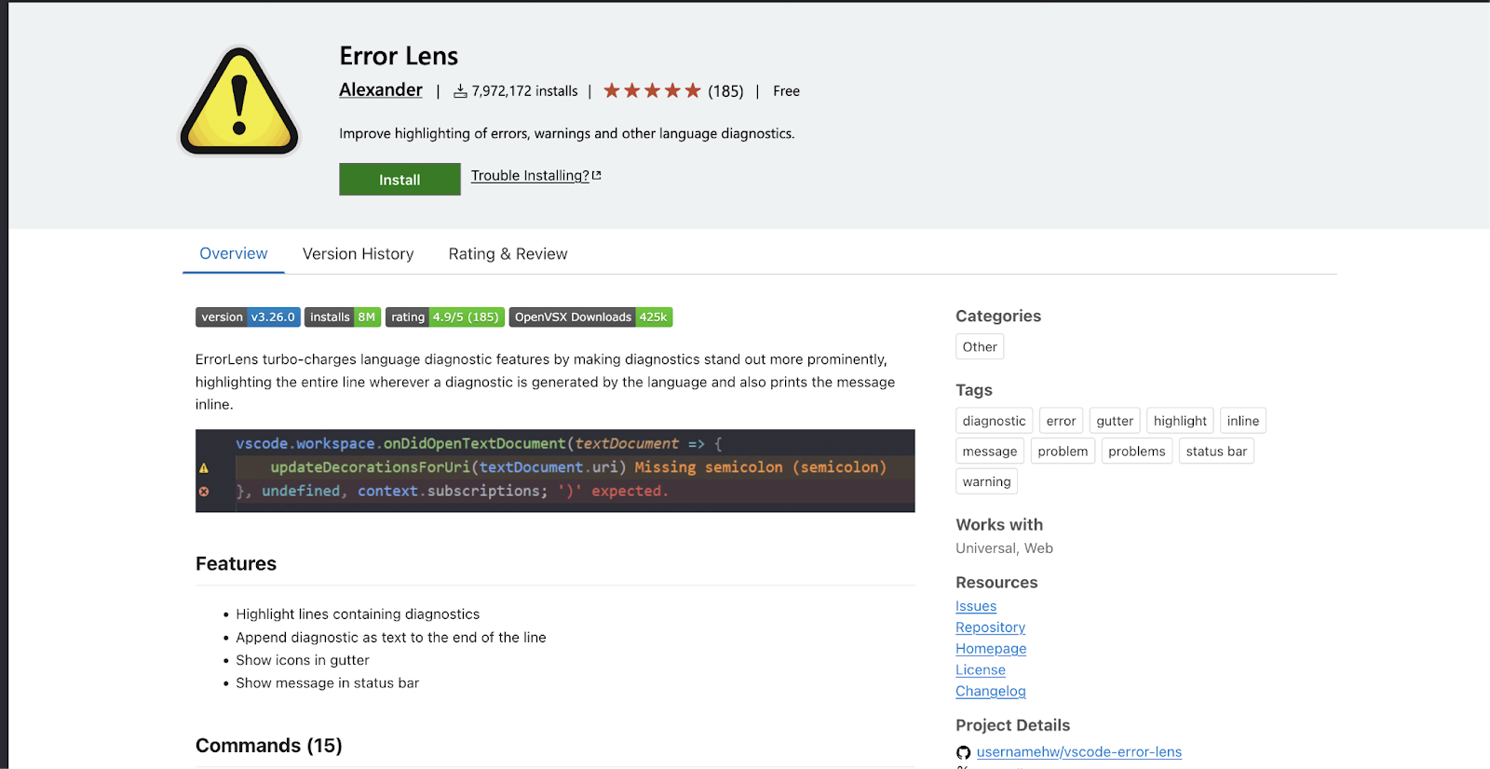Click the five-star rating icons
1490x769 pixels.
click(x=652, y=90)
